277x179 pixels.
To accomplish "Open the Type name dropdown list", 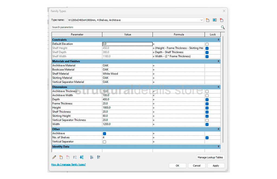I will click(202, 20).
